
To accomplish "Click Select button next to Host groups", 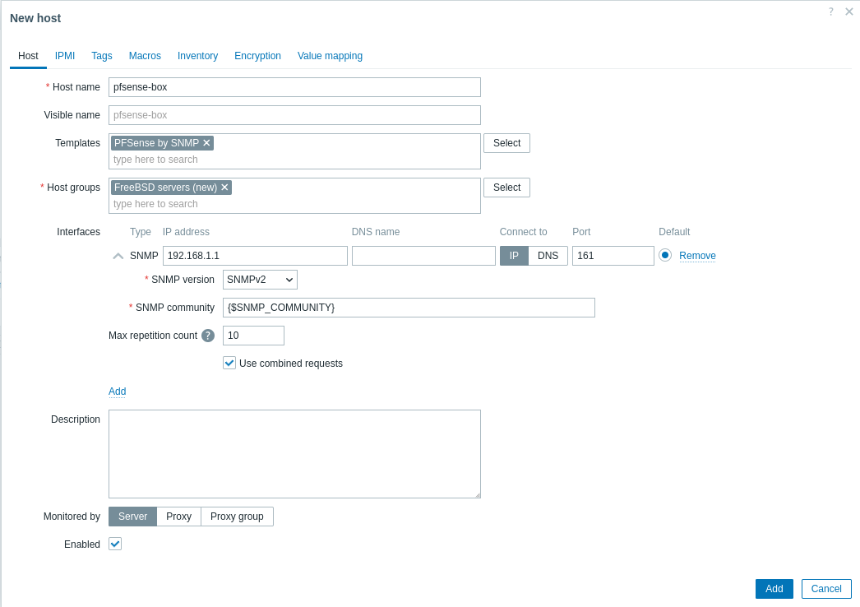I will (506, 188).
